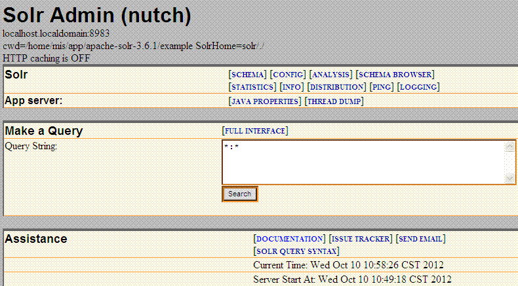Click the Server Start At line

click(x=352, y=279)
